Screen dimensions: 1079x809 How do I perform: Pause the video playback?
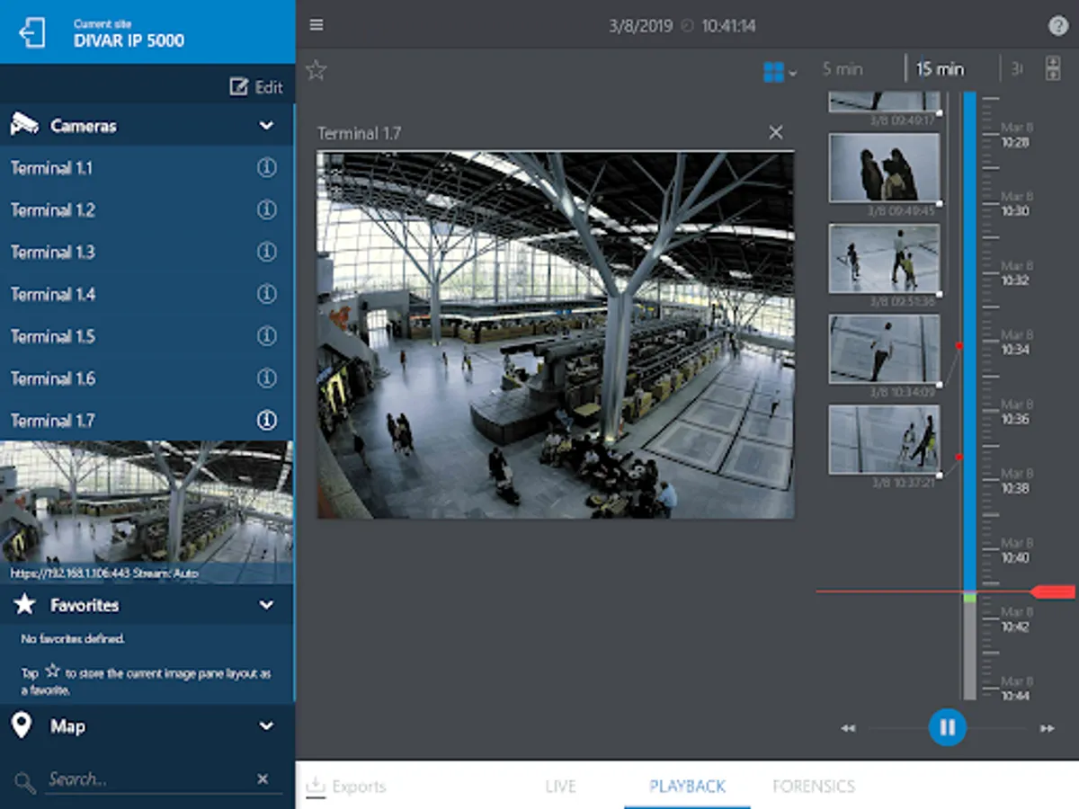(x=947, y=727)
